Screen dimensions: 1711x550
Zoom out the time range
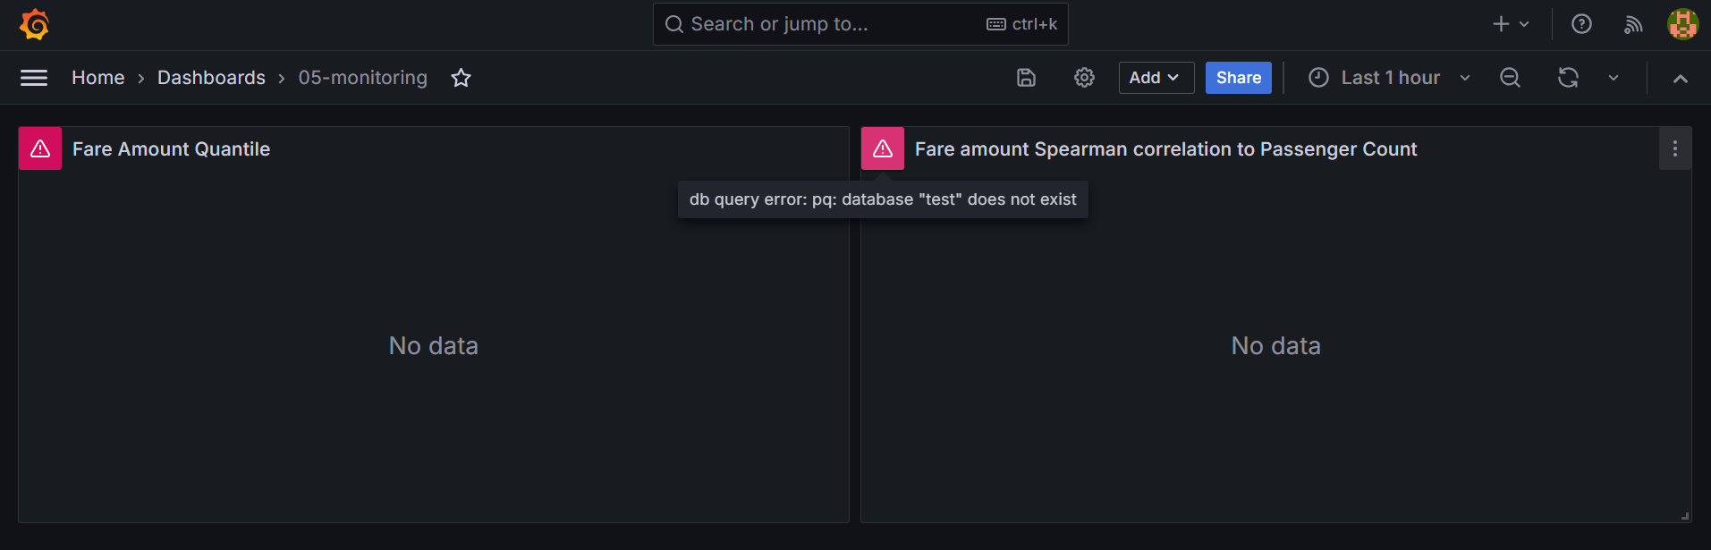[x=1510, y=78]
